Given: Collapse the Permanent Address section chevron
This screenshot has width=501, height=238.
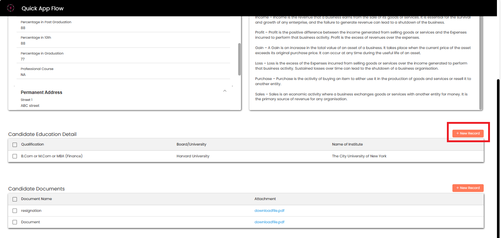Looking at the screenshot, I should (225, 91).
